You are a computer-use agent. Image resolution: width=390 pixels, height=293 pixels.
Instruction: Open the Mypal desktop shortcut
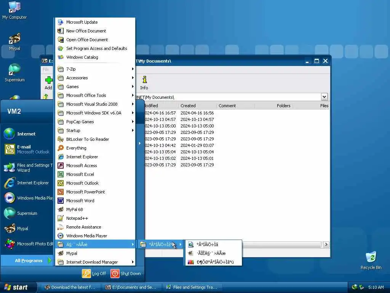(14, 42)
